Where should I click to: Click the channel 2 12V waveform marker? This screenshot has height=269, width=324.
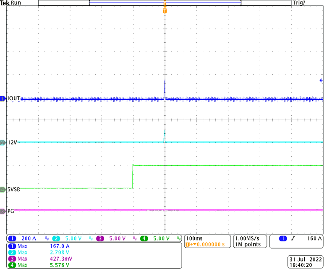3,143
